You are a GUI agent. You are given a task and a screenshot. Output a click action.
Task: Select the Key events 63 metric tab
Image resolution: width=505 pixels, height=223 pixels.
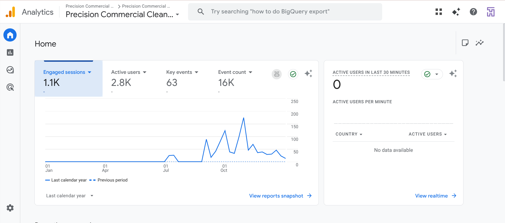coord(182,79)
